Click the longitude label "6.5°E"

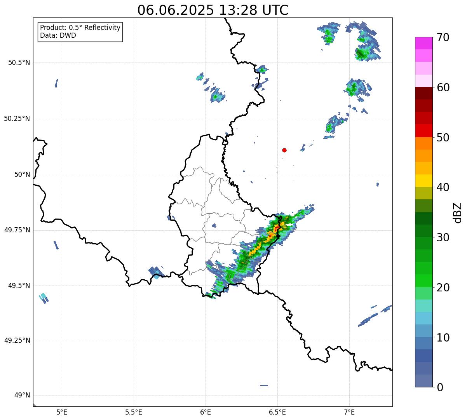(x=278, y=412)
